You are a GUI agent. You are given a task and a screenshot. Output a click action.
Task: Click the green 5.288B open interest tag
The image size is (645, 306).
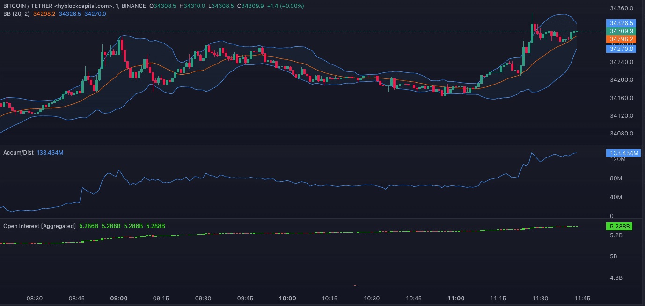pos(619,227)
